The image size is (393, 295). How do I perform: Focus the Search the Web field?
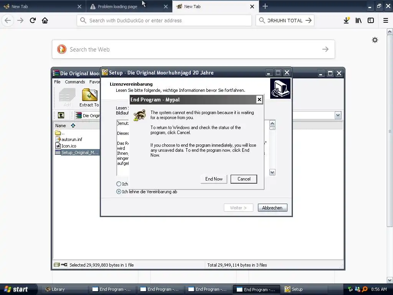coord(193,49)
